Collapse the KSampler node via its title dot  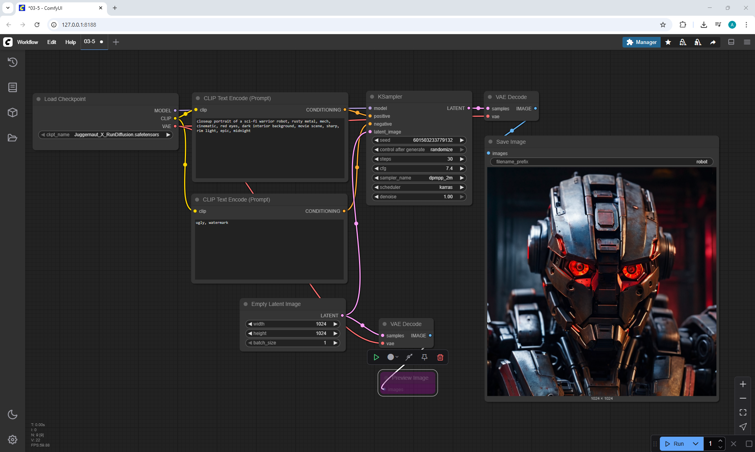(372, 97)
